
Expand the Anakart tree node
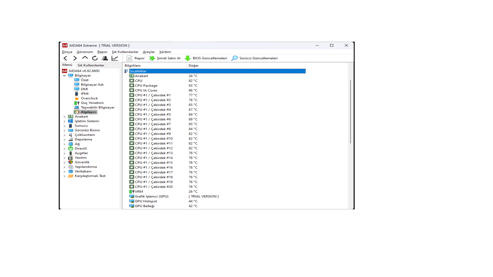65,117
